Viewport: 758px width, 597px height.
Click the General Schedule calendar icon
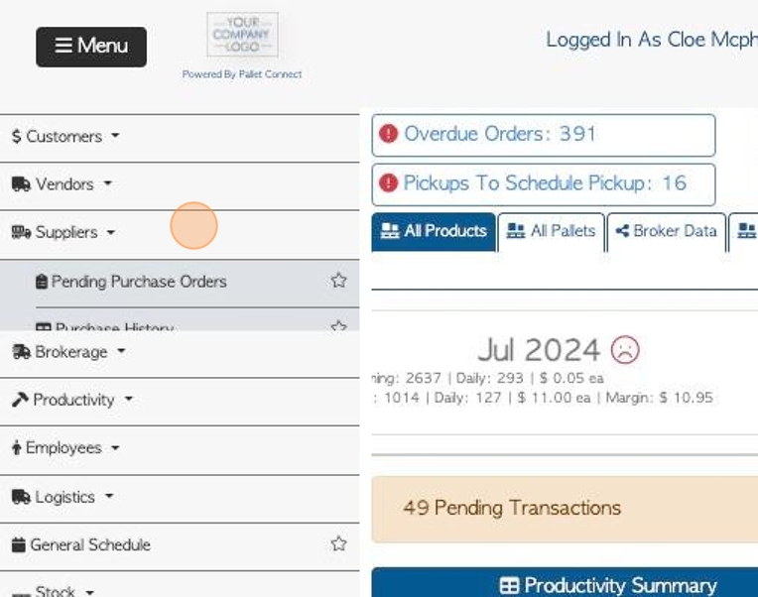tap(19, 544)
